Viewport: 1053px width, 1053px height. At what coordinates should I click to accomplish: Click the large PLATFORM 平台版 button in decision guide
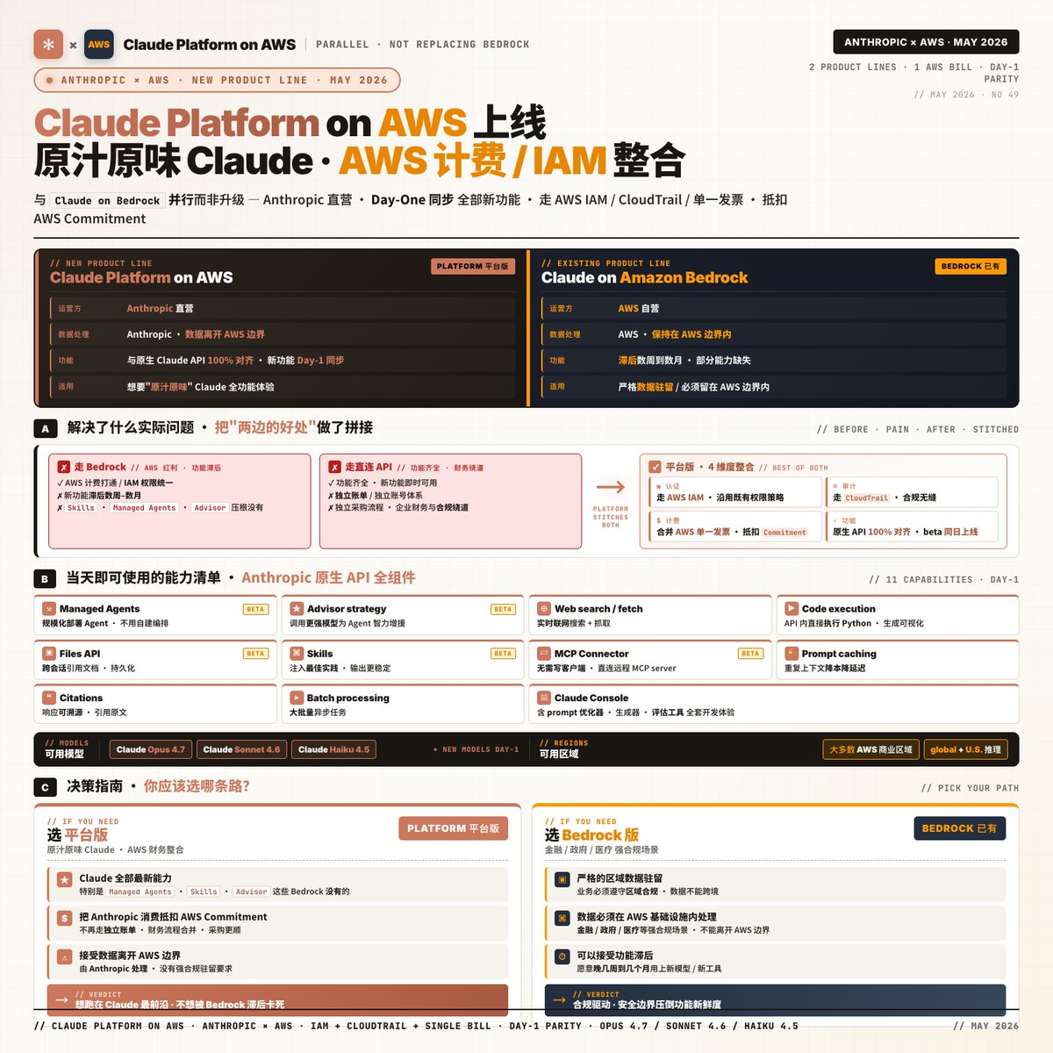tap(453, 828)
